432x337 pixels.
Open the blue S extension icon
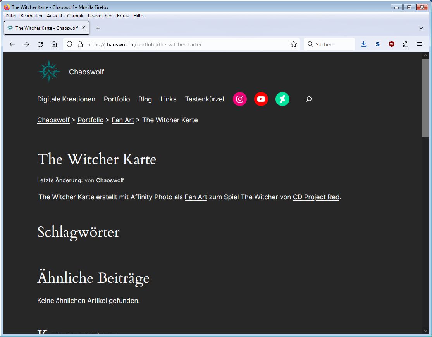[x=378, y=44]
